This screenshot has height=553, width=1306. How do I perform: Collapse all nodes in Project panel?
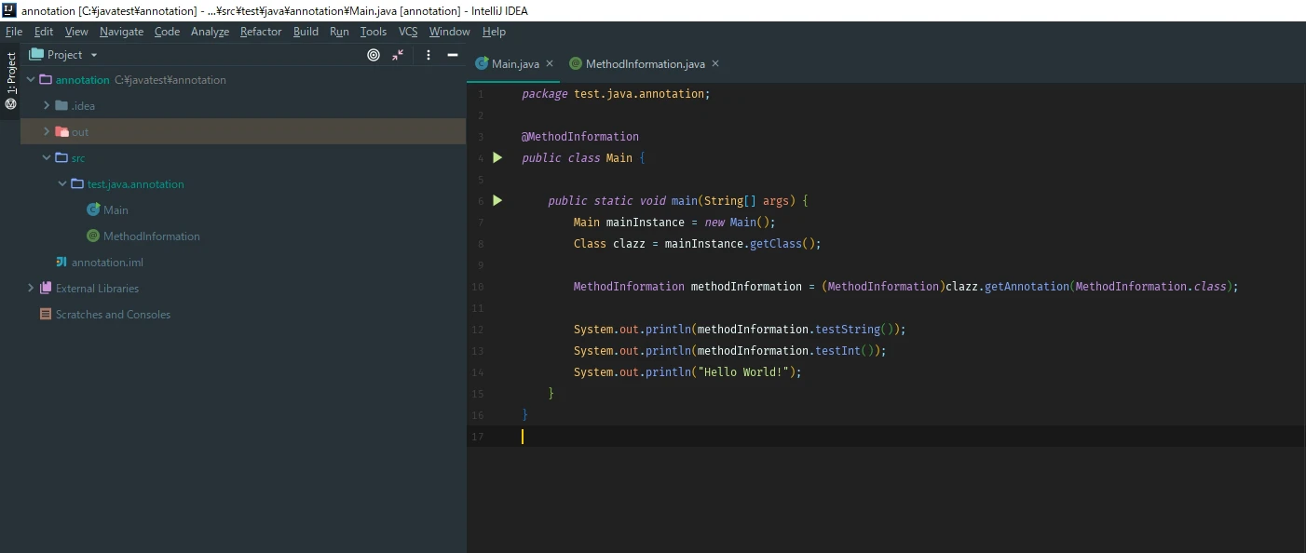[x=398, y=55]
